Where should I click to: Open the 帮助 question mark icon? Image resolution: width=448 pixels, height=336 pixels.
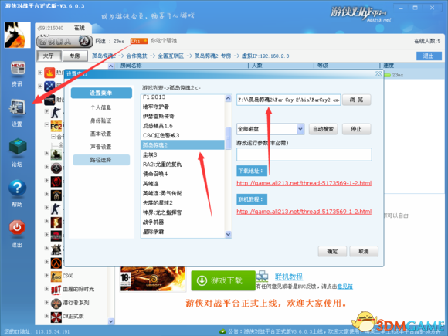[18, 188]
